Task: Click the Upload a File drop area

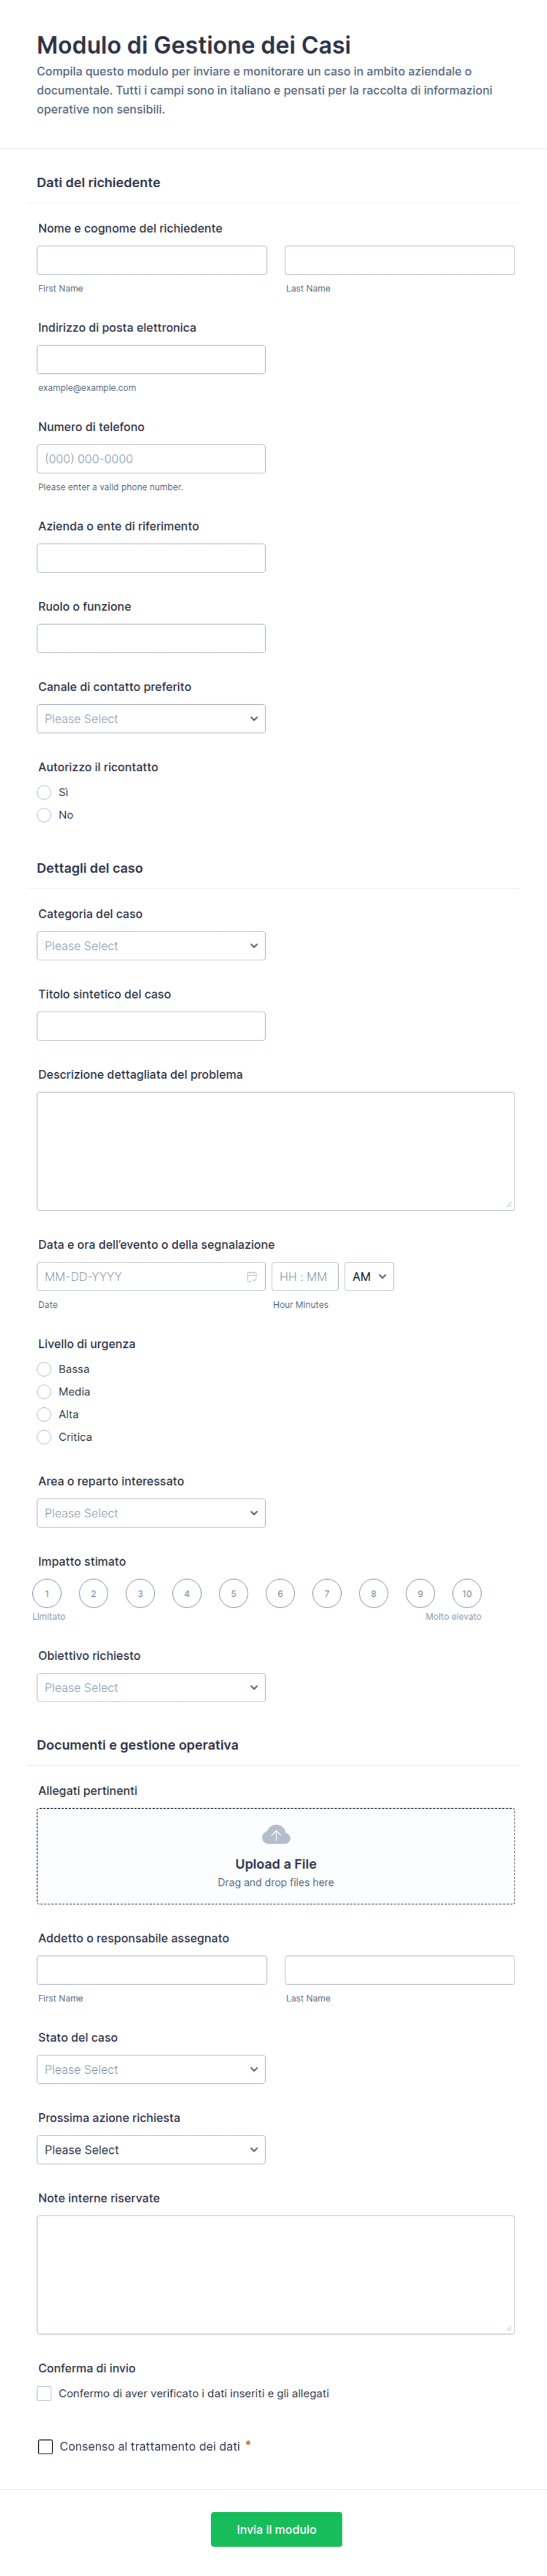Action: pos(275,1856)
